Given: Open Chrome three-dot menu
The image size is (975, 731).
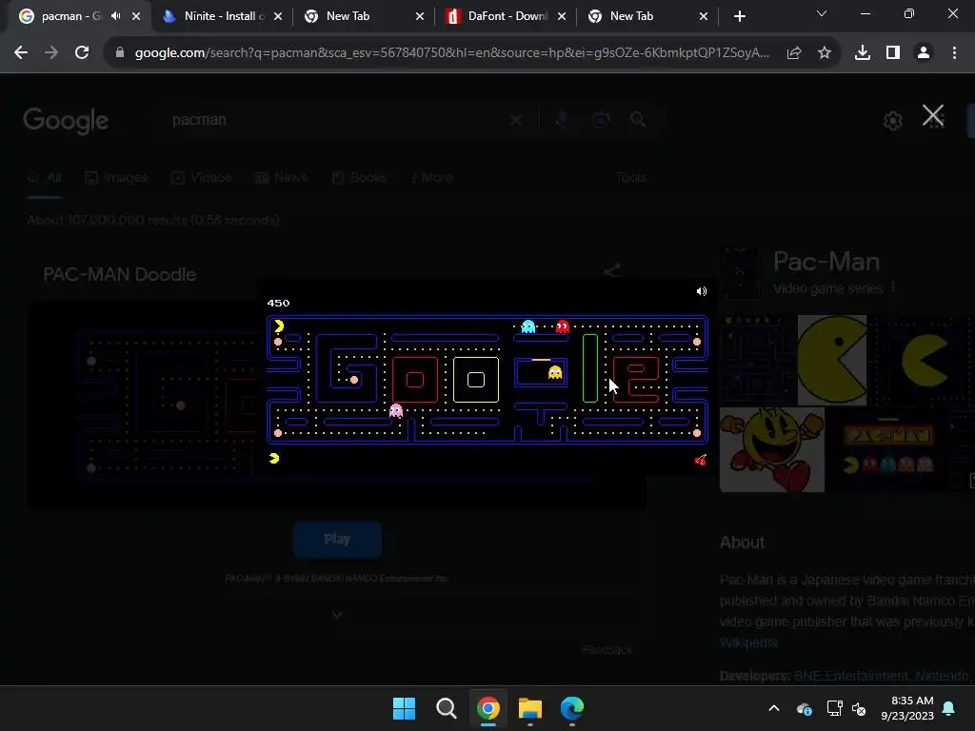Looking at the screenshot, I should tap(954, 53).
